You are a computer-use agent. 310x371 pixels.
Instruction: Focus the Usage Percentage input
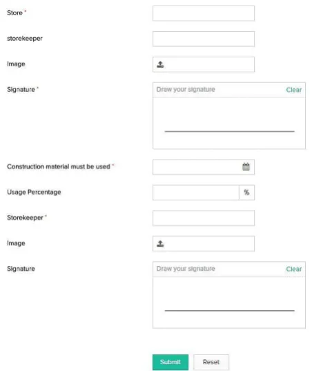[x=196, y=192]
